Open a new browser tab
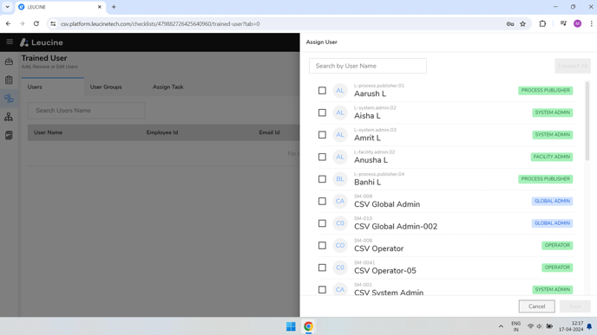This screenshot has width=597, height=335. coord(114,7)
